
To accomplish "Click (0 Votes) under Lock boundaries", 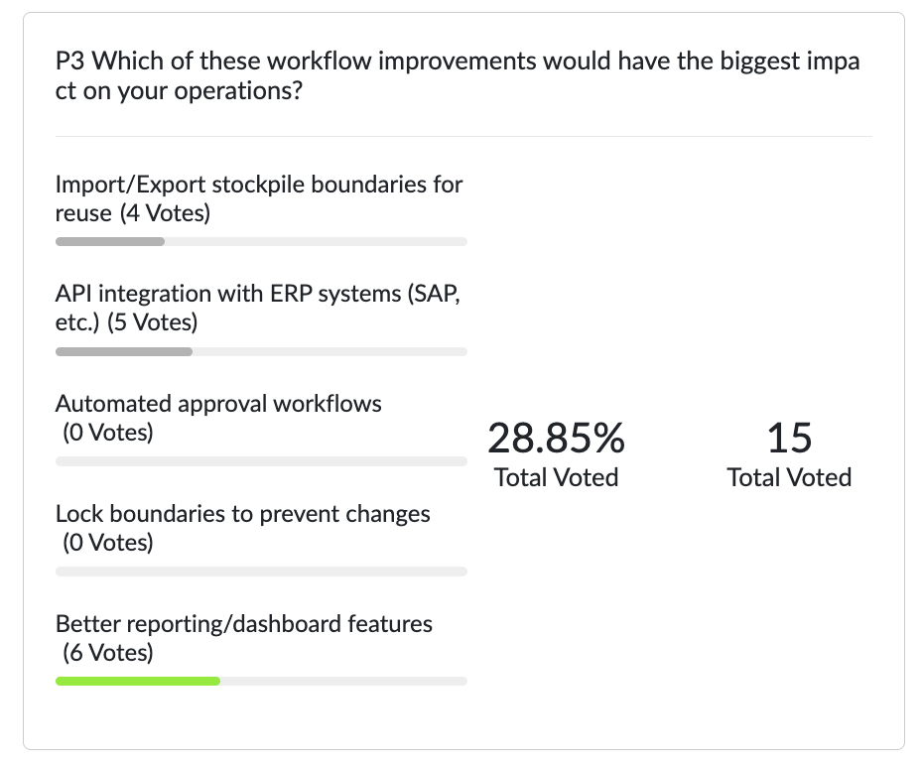I will tap(108, 543).
